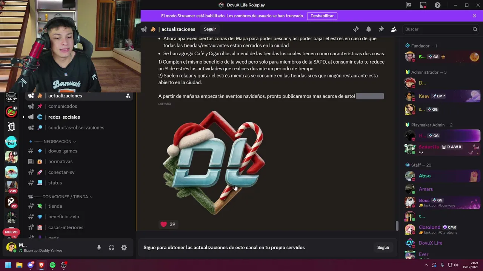Open the Negocios DvX server icon
Image resolution: width=483 pixels, height=271 pixels.
[x=11, y=142]
